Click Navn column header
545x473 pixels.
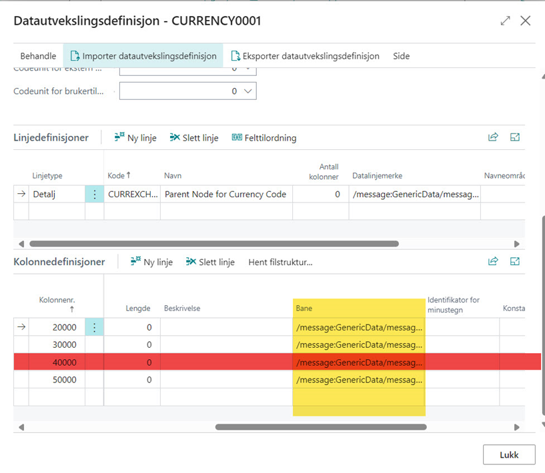pyautogui.click(x=173, y=176)
